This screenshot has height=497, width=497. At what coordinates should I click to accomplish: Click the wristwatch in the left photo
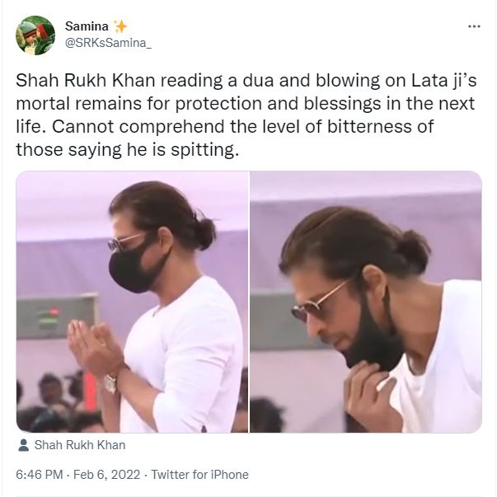tap(110, 382)
